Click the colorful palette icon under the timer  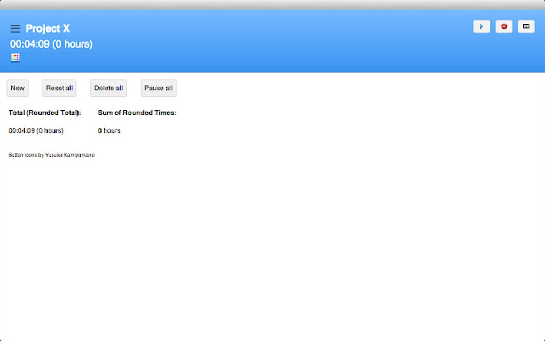(15, 57)
